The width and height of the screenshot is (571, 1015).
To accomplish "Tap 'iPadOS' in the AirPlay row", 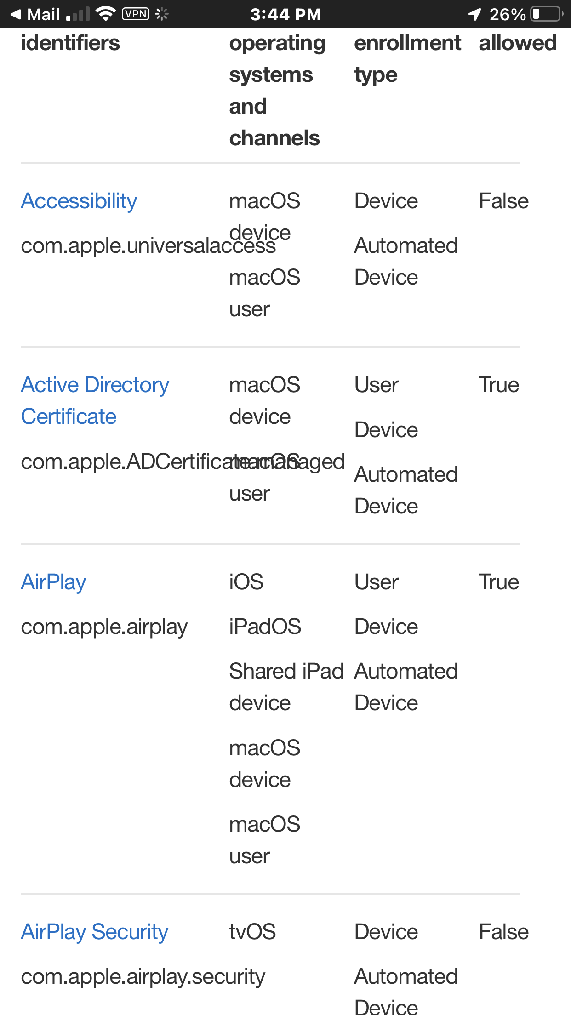I will click(265, 627).
